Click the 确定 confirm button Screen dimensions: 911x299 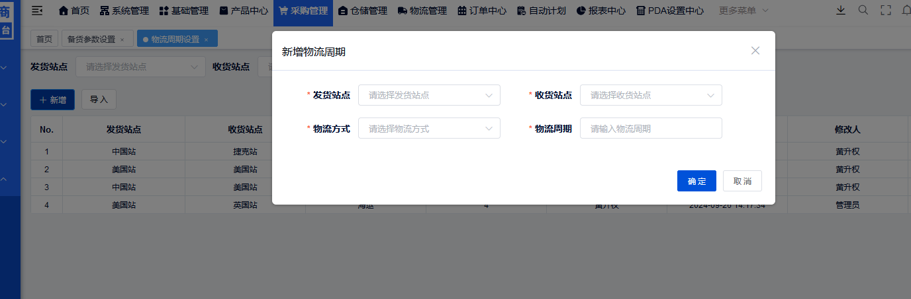[x=696, y=181]
